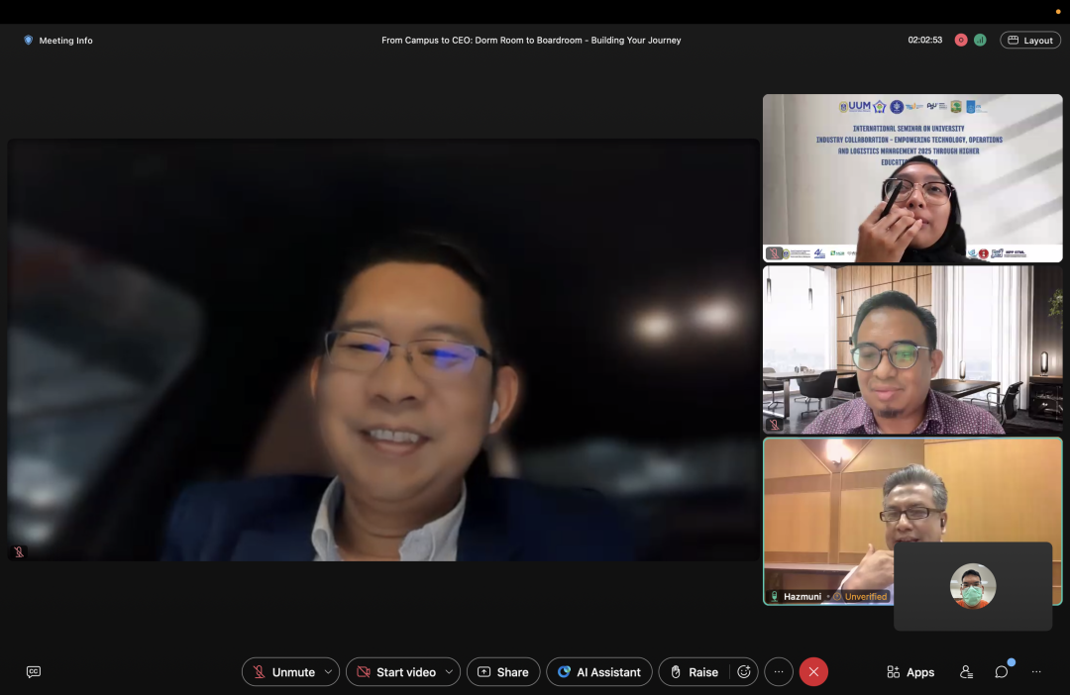Open the emoji reactions picker
This screenshot has height=695, width=1070.
(x=744, y=672)
